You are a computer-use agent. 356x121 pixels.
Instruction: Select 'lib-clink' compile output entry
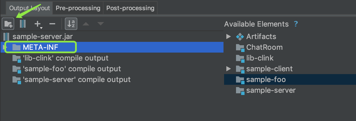[x=65, y=58]
